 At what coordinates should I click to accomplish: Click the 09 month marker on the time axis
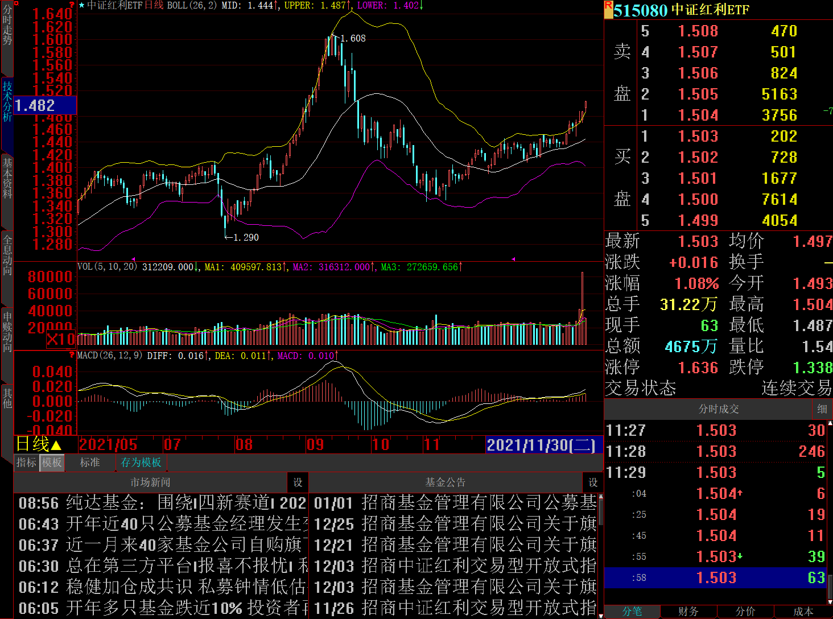(x=315, y=445)
